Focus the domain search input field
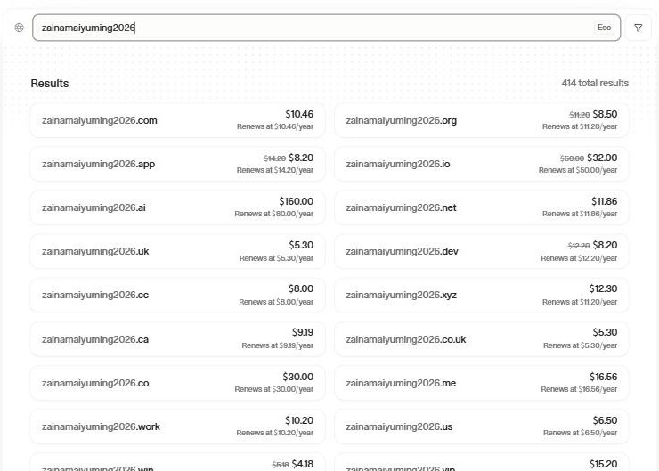Viewport: 659px width, 471px height. [326, 28]
